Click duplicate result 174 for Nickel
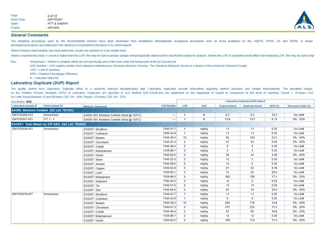Image resolution: width=327 pixels, height=231 pixels. (252, 220)
